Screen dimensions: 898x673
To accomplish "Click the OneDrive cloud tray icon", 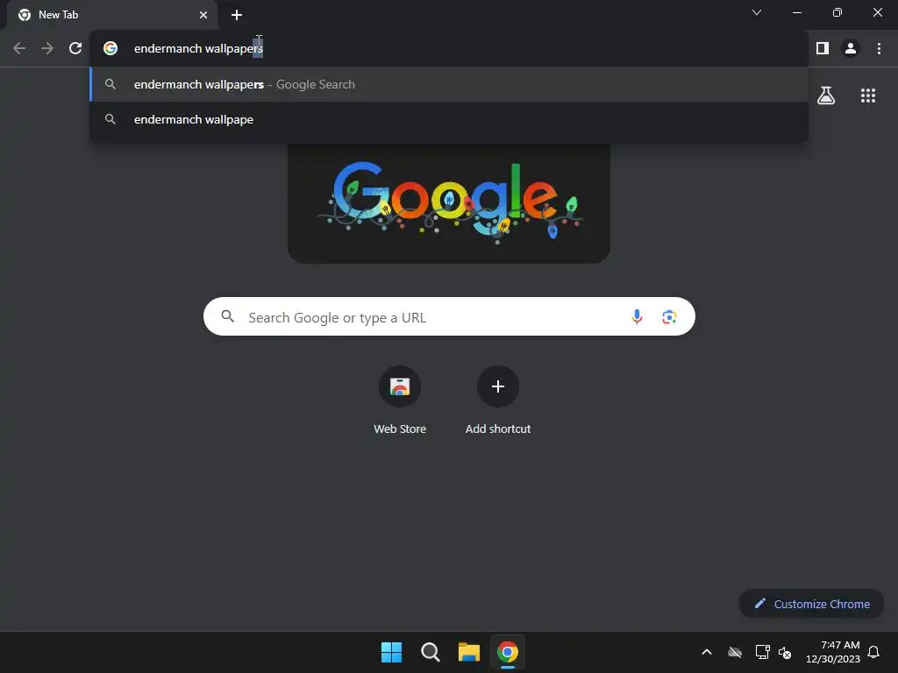I will pos(735,652).
